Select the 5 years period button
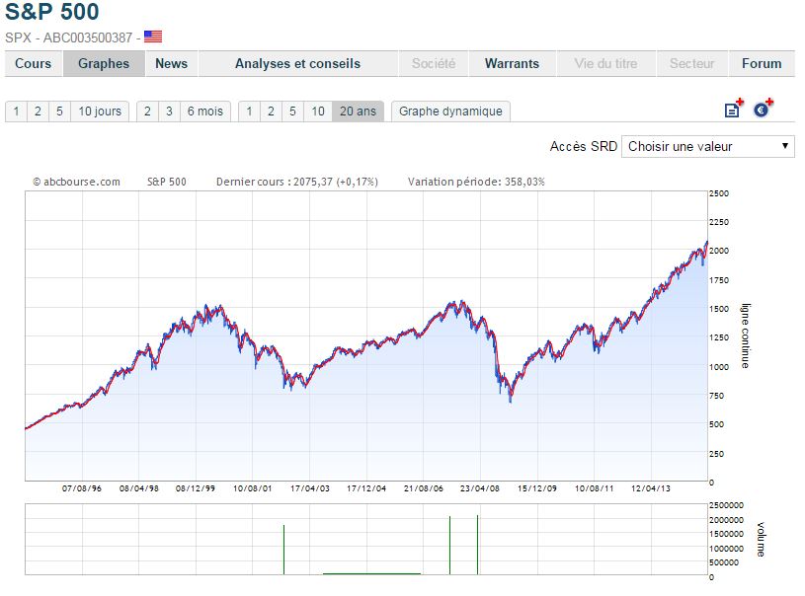This screenshot has width=805, height=596. [292, 112]
